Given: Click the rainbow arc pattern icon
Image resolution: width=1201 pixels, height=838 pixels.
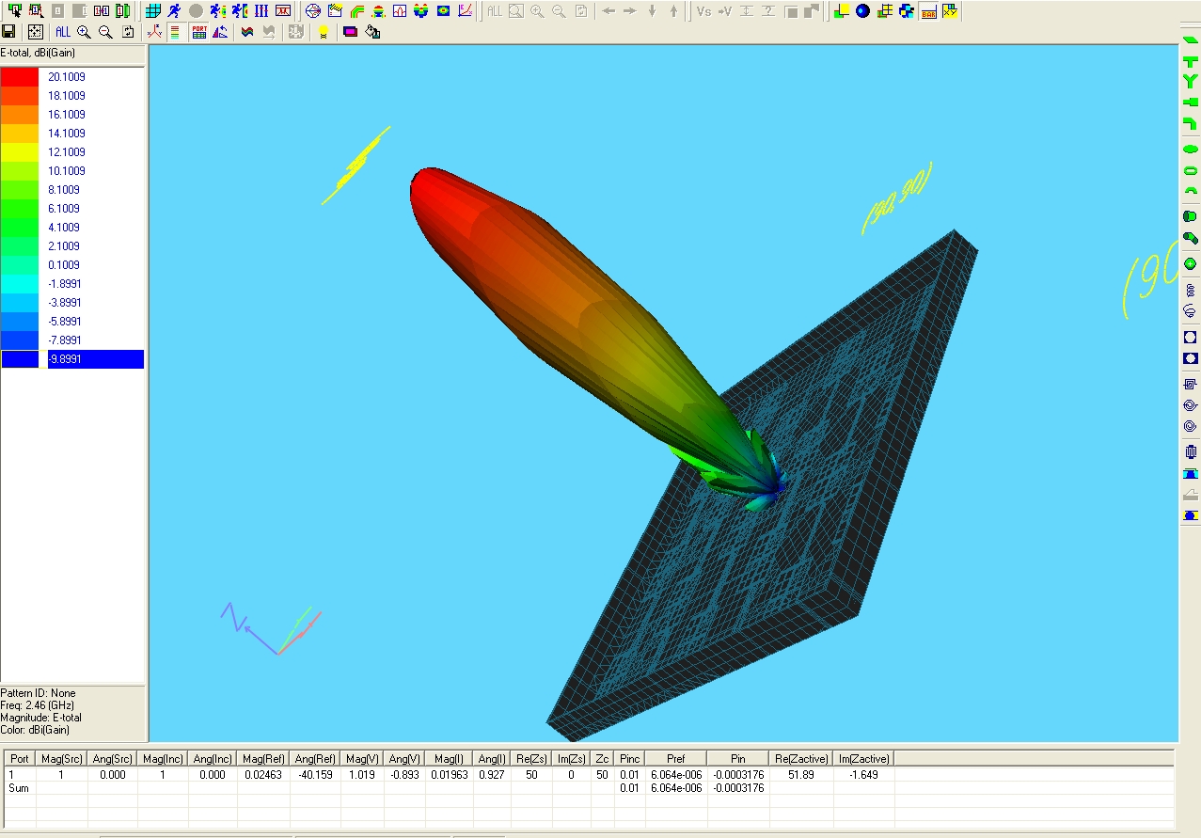Looking at the screenshot, I should tap(357, 10).
